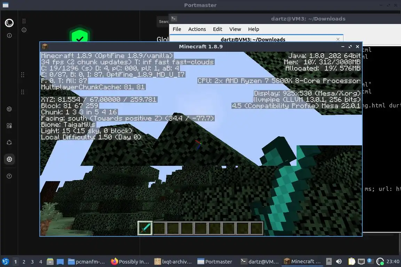Open the View menu in the terminal
This screenshot has width=401, height=267.
235,29
